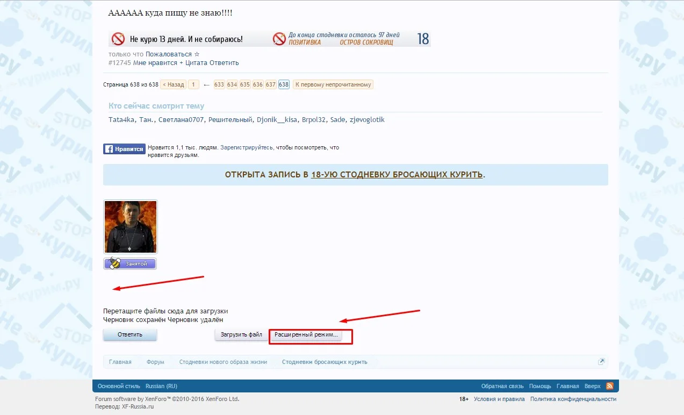Viewport: 684px width, 415px height.
Task: Click the Facebook Нравится icon button
Action: [x=124, y=149]
